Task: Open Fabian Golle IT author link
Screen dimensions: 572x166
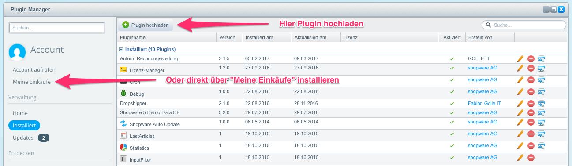Action: point(484,103)
